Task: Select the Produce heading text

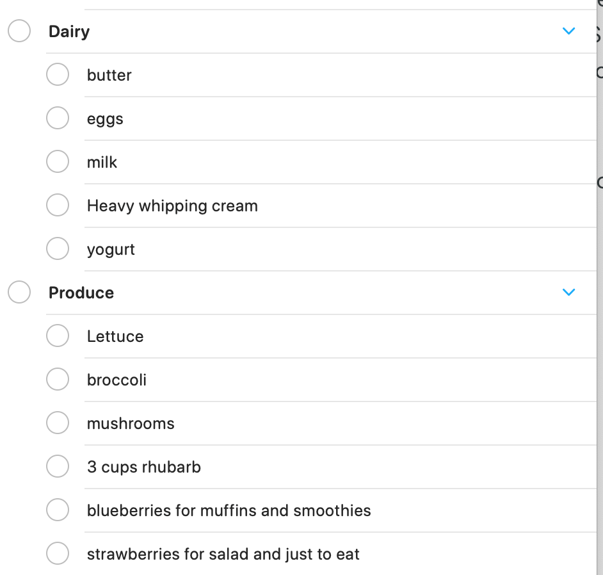Action: coord(81,293)
